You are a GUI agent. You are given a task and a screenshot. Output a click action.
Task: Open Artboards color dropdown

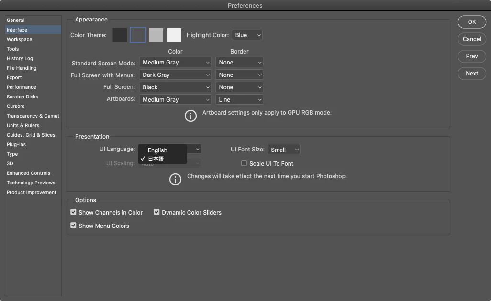tap(175, 99)
